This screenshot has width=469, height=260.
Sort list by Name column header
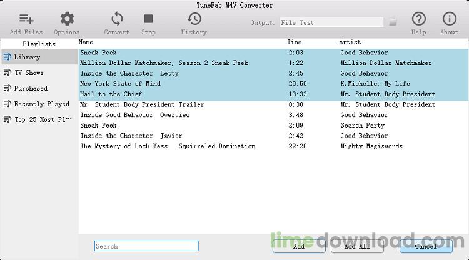tap(87, 42)
